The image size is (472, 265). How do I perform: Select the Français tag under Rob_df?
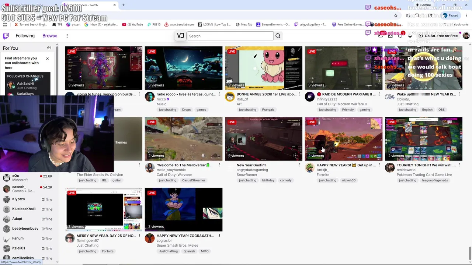(x=268, y=110)
